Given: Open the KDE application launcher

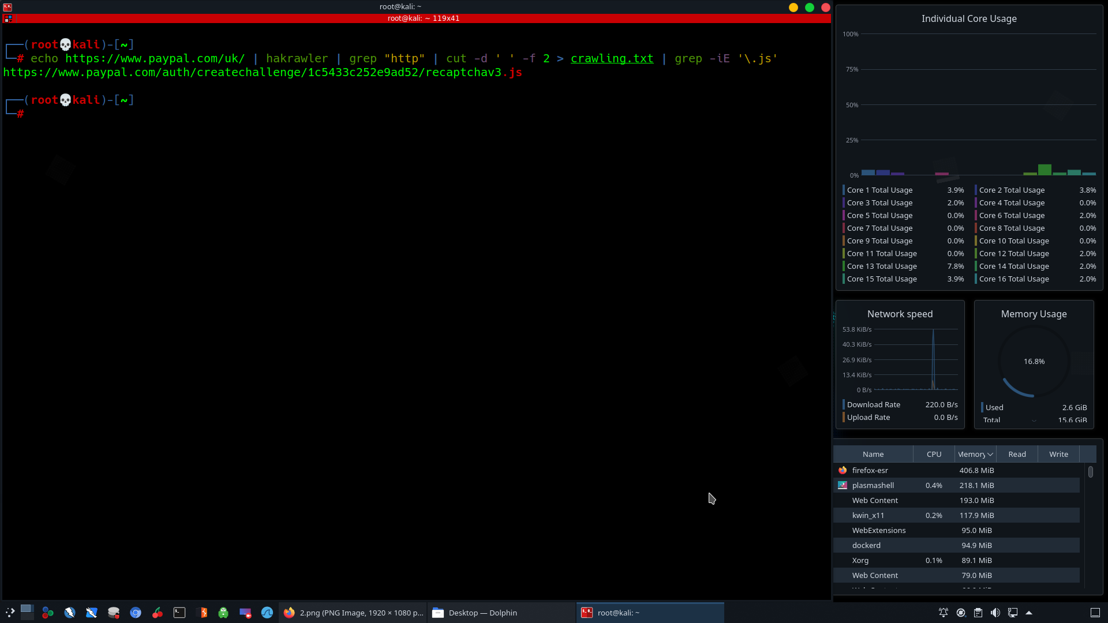Looking at the screenshot, I should [10, 613].
